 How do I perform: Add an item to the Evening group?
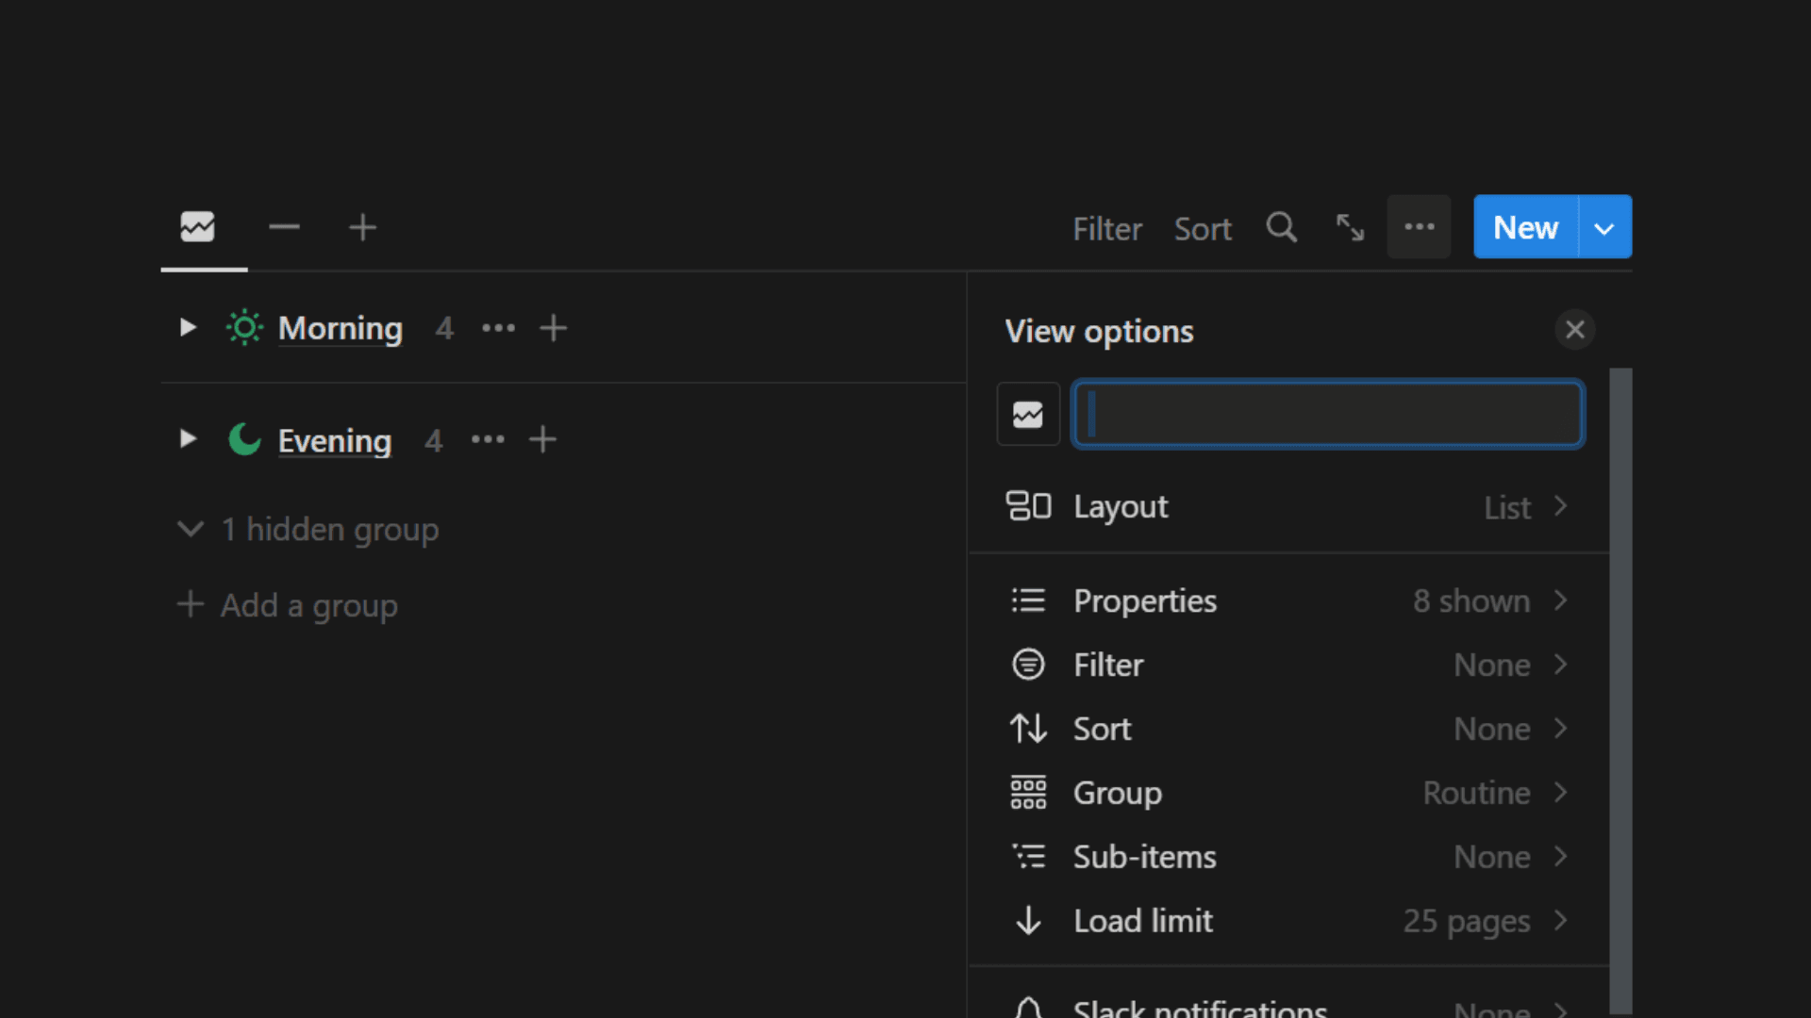tap(542, 439)
